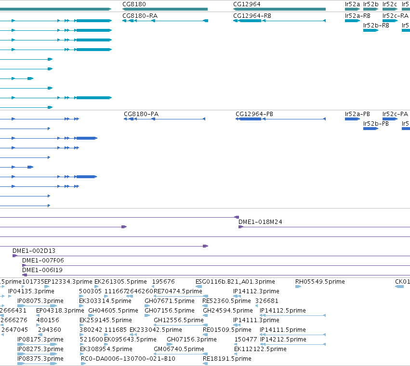Click the Ir52b-PB CDS label
The width and height of the screenshot is (410, 366).
[376, 123]
